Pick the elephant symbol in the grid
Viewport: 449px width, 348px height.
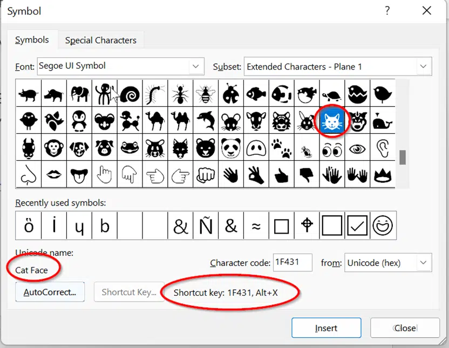[79, 93]
